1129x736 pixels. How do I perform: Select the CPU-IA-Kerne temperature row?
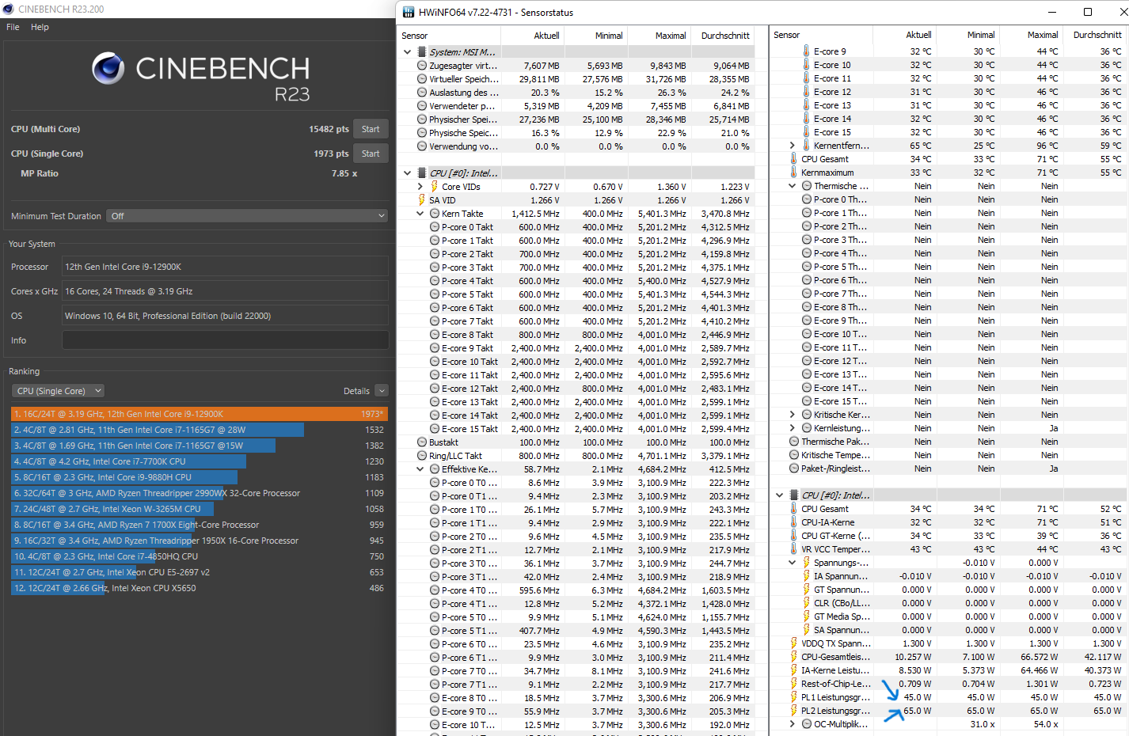tap(948, 522)
